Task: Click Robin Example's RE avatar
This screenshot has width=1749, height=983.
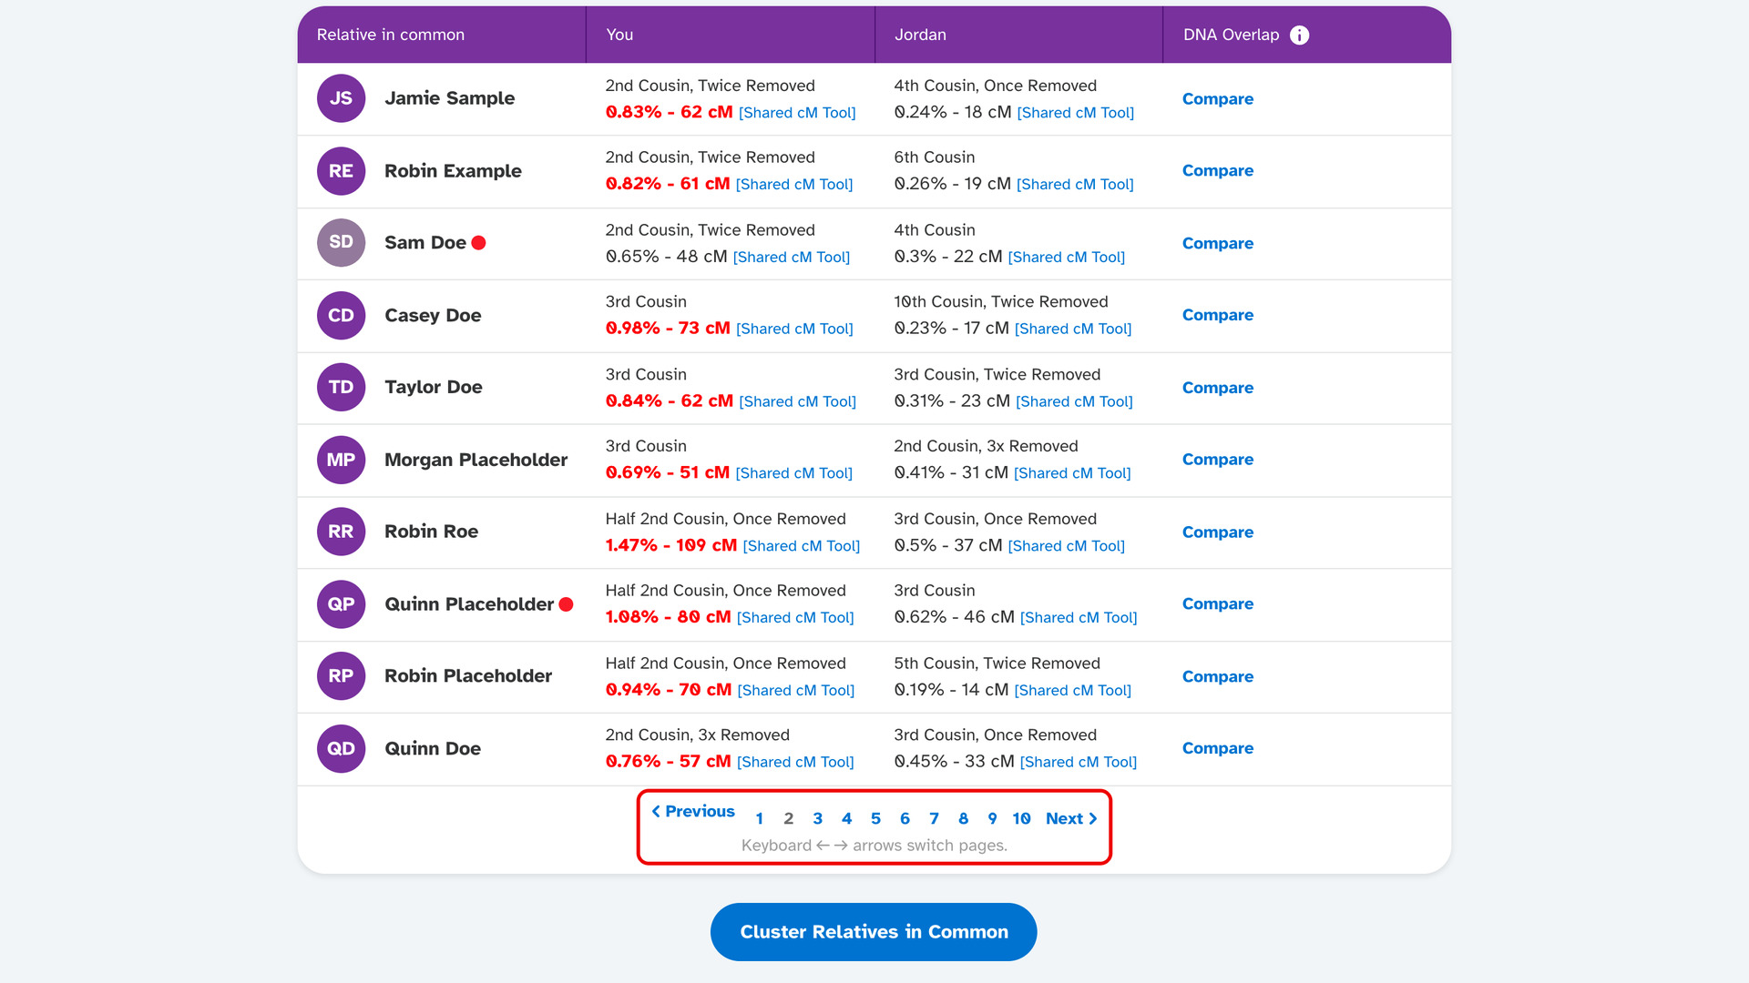Action: (x=341, y=171)
